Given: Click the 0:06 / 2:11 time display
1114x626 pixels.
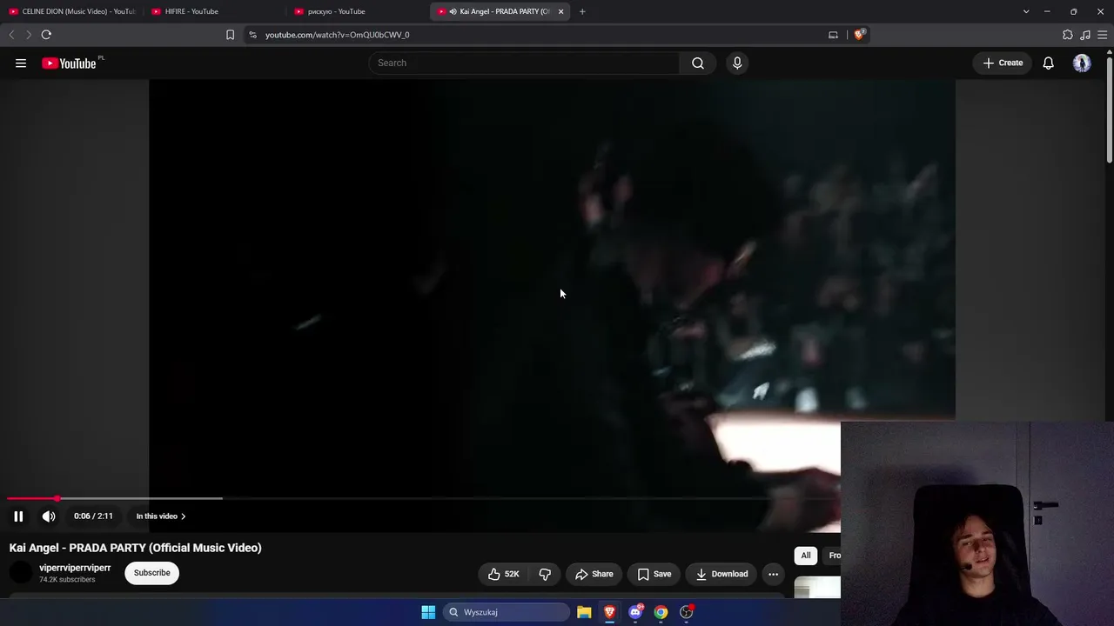Looking at the screenshot, I should pyautogui.click(x=93, y=516).
